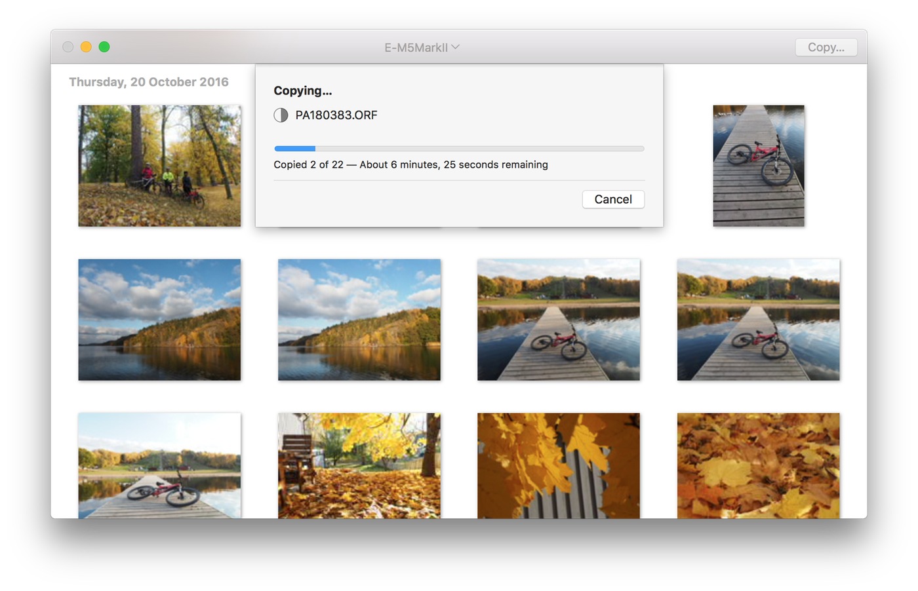918x591 pixels.
Task: Open the E-M5MarkII device dropdown
Action: pyautogui.click(x=422, y=47)
